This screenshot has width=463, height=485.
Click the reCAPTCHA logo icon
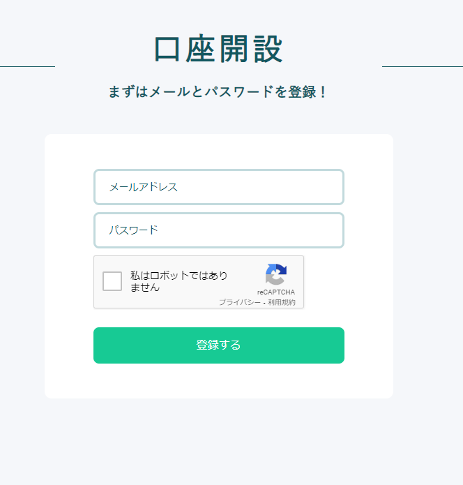(x=276, y=275)
